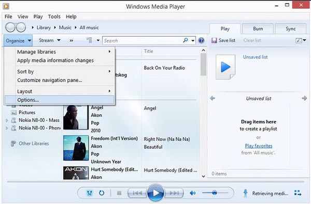Screen dimensions: 311x204
Task: Adjust the volume slider
Action: [215, 193]
